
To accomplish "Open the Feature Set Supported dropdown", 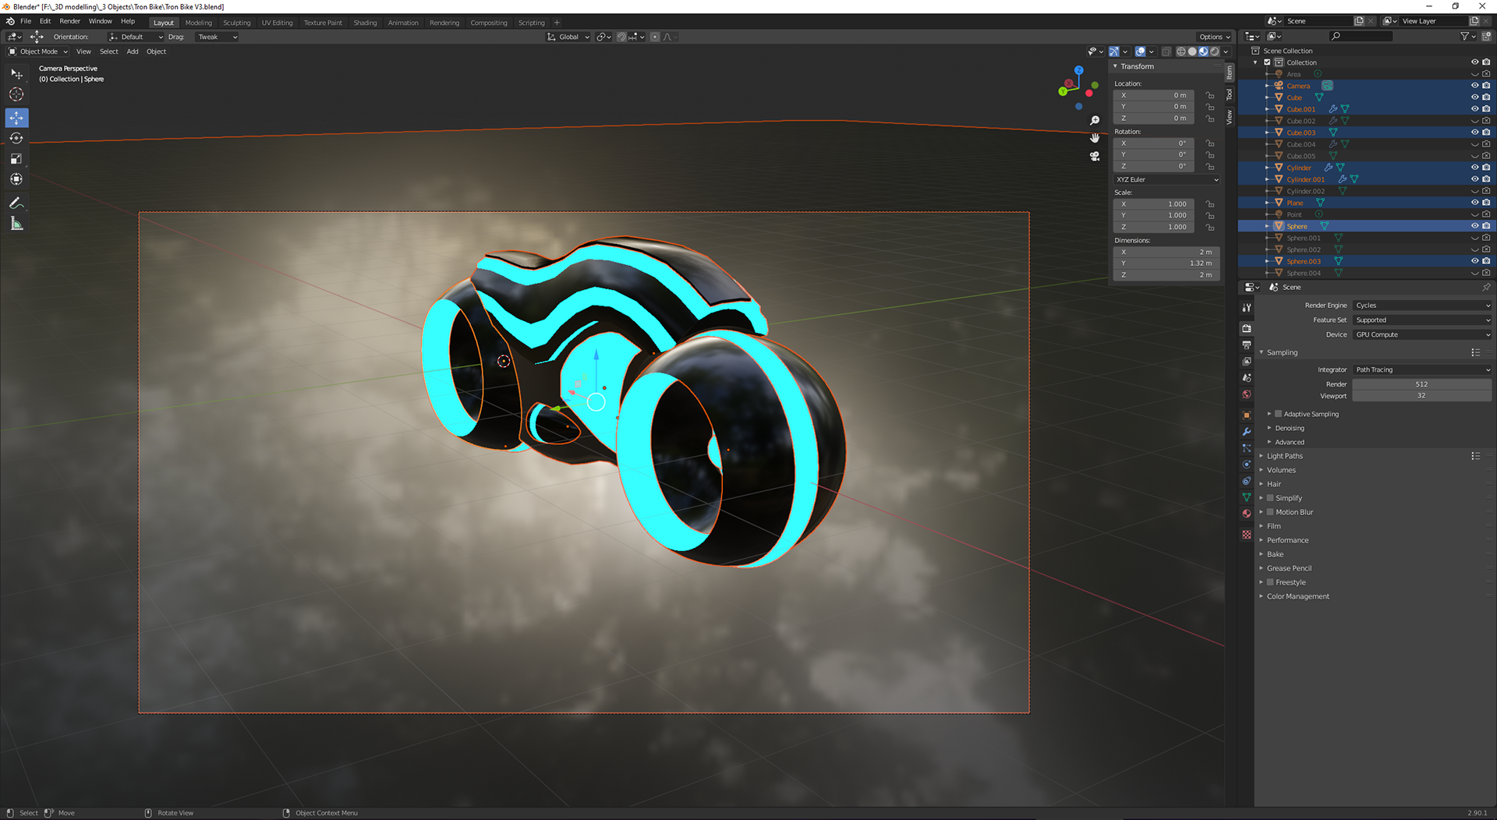I will pos(1422,320).
